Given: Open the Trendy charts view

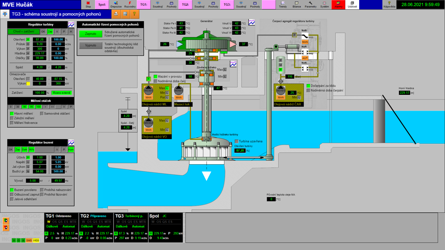Looking at the screenshot, I should coord(283,5).
